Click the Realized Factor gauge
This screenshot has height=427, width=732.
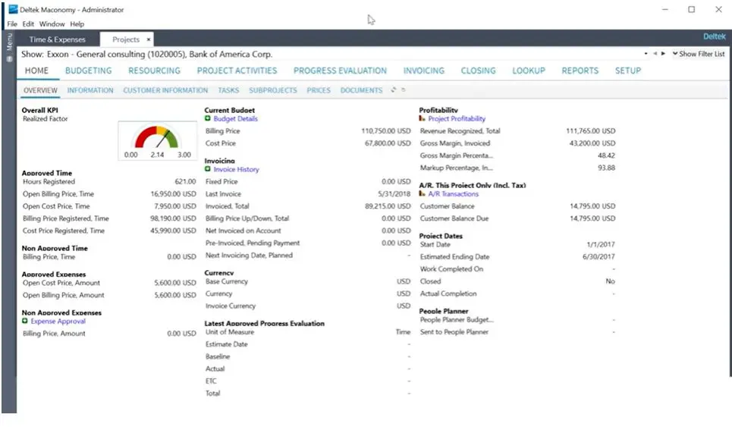point(157,139)
